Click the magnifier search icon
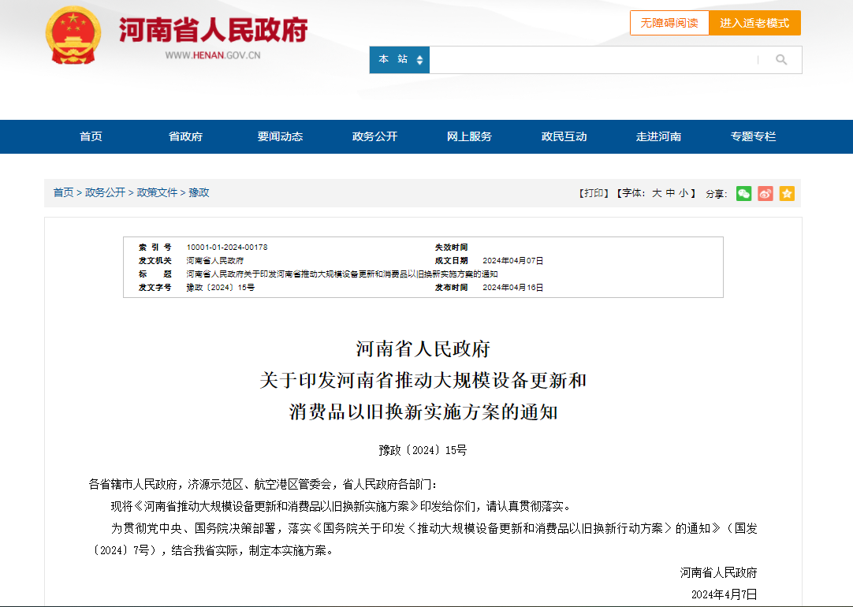 780,60
